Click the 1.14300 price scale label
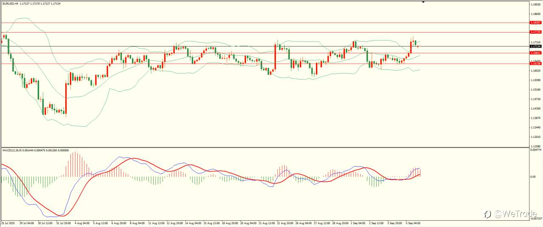 coord(535,108)
